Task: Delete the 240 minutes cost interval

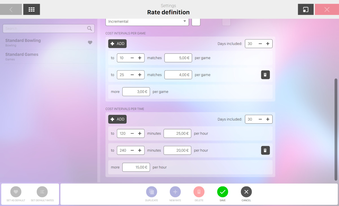Action: (265, 150)
